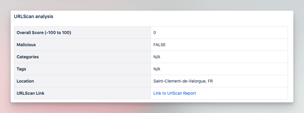
Task: Click Saint-Clement-de-Valorgue, FR location text
Action: (183, 81)
